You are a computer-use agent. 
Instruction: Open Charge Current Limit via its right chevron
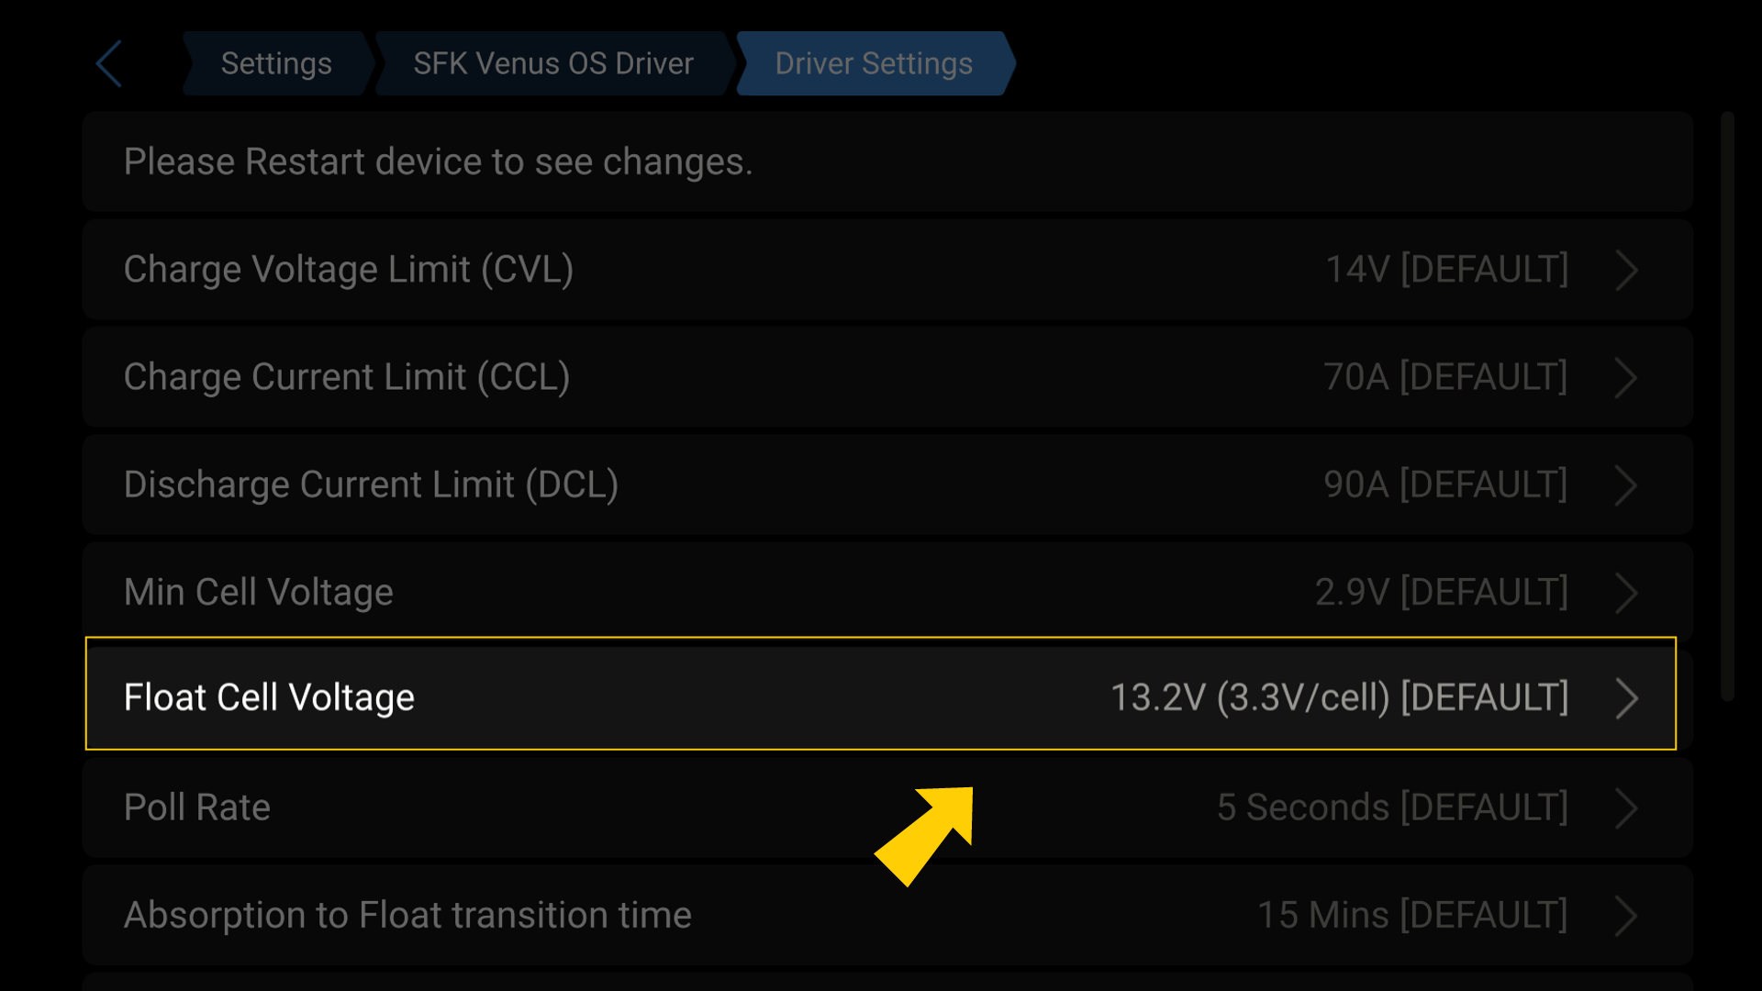pyautogui.click(x=1627, y=377)
